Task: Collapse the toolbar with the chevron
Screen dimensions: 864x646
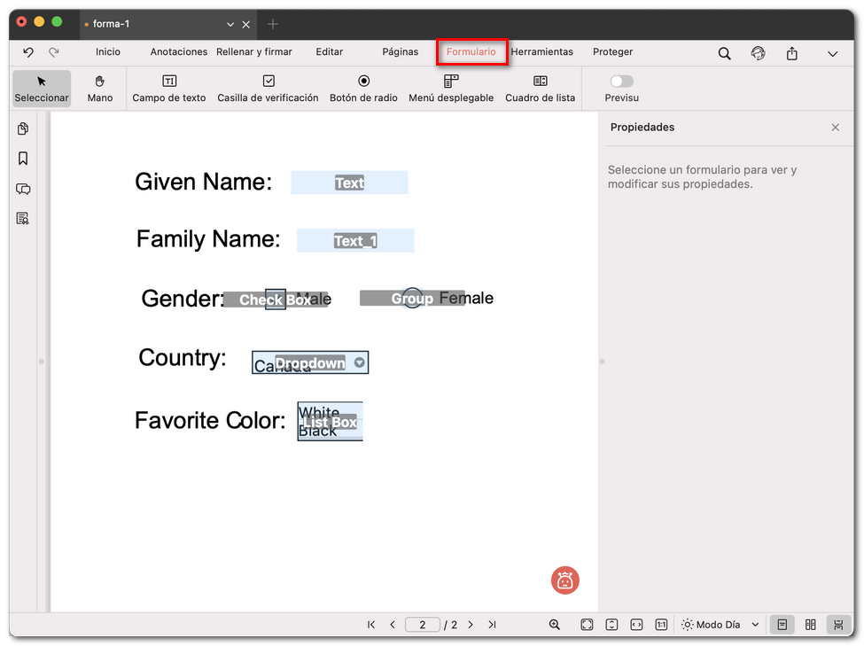Action: point(832,53)
